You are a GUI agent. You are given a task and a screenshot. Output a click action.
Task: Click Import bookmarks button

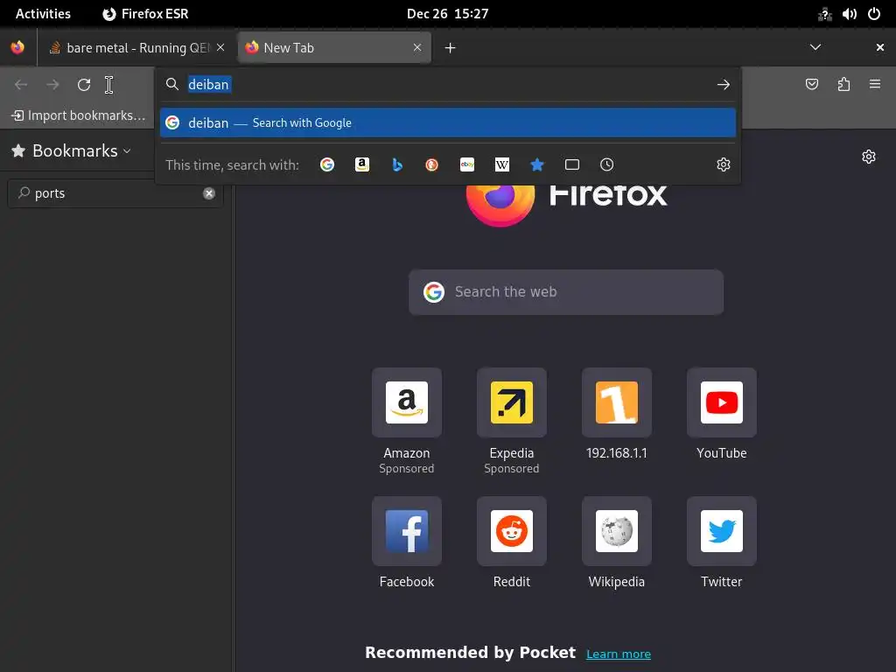pyautogui.click(x=78, y=115)
